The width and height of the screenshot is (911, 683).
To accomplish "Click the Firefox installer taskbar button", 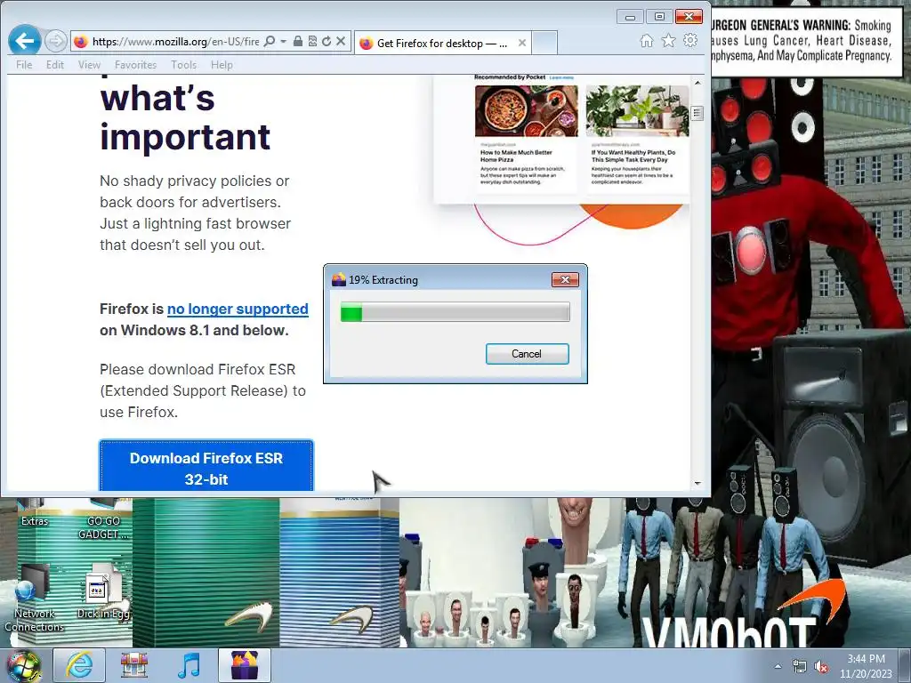I will (245, 665).
